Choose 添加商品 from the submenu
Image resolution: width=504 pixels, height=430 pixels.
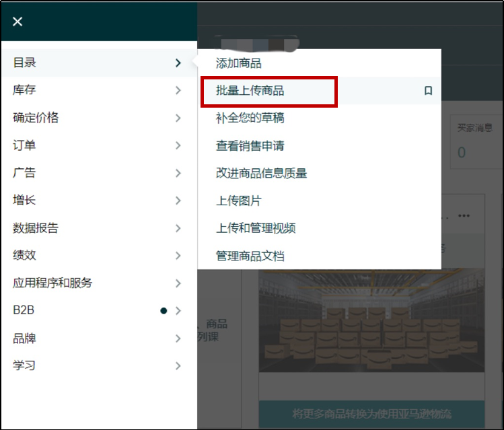238,63
